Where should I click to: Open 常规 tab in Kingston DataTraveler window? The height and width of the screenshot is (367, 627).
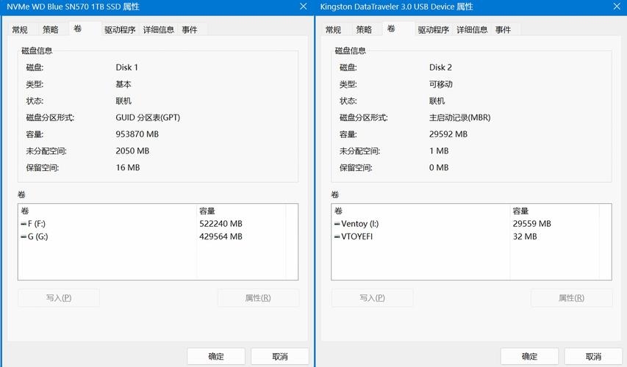click(x=333, y=29)
